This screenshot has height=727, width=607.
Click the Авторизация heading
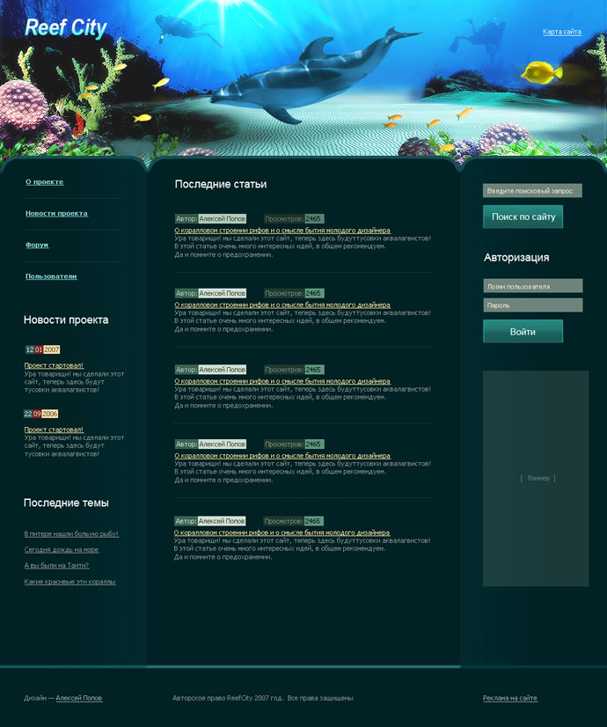tap(516, 257)
